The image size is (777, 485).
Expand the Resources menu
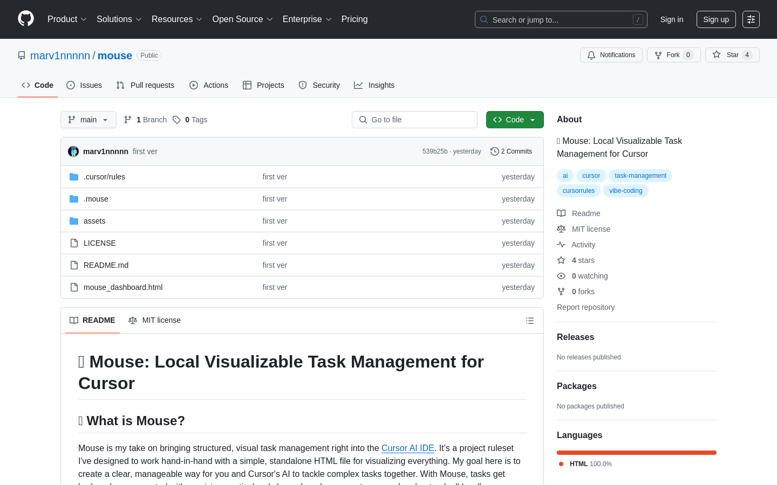176,19
